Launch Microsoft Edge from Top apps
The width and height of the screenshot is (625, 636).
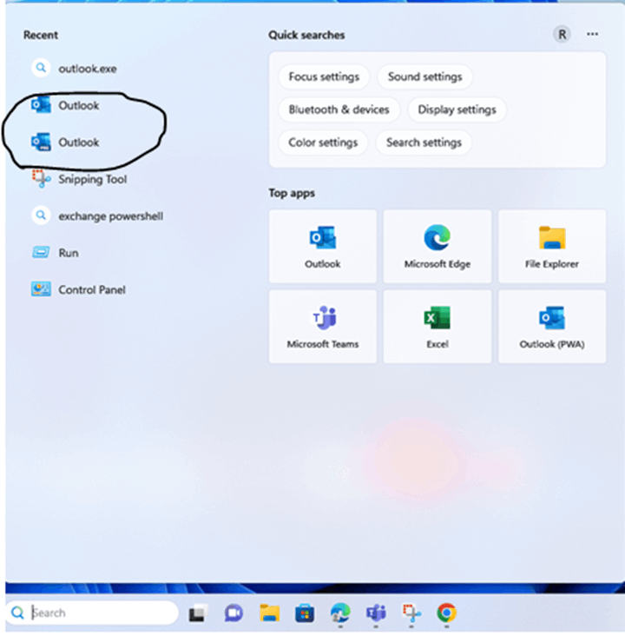coord(437,246)
